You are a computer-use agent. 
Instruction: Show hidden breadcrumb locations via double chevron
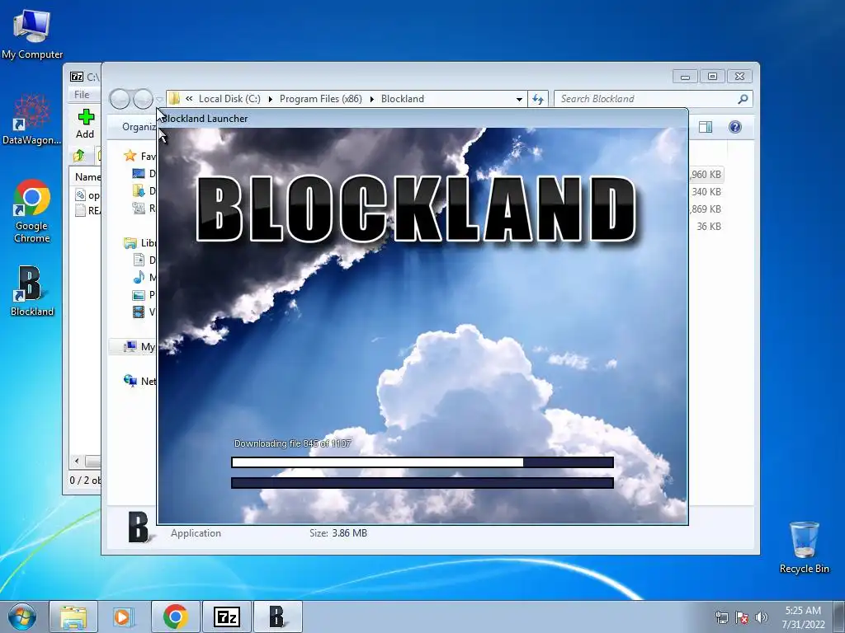189,99
